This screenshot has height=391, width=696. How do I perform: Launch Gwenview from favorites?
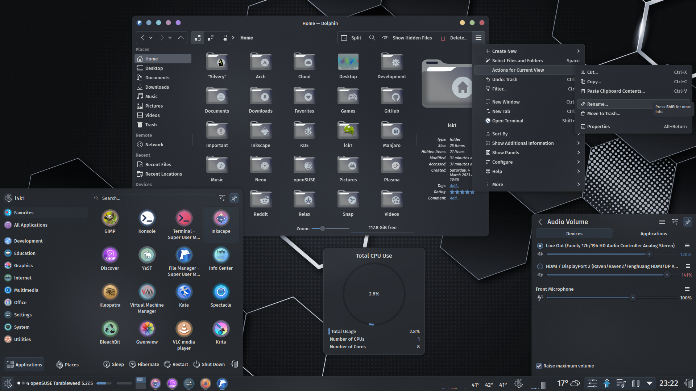pyautogui.click(x=147, y=333)
